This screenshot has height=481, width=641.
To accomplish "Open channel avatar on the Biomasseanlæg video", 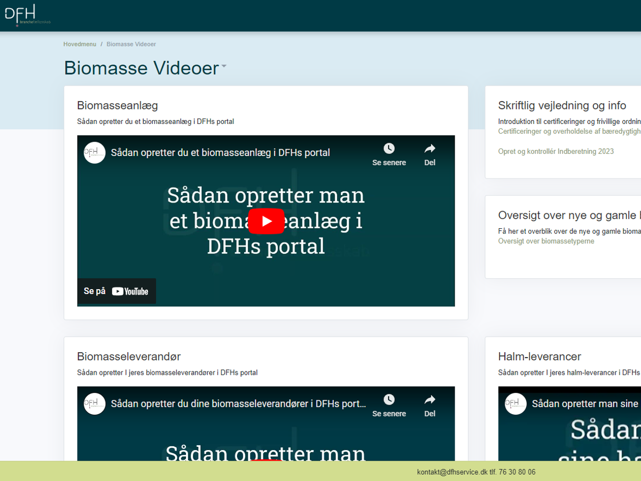I will (x=95, y=153).
